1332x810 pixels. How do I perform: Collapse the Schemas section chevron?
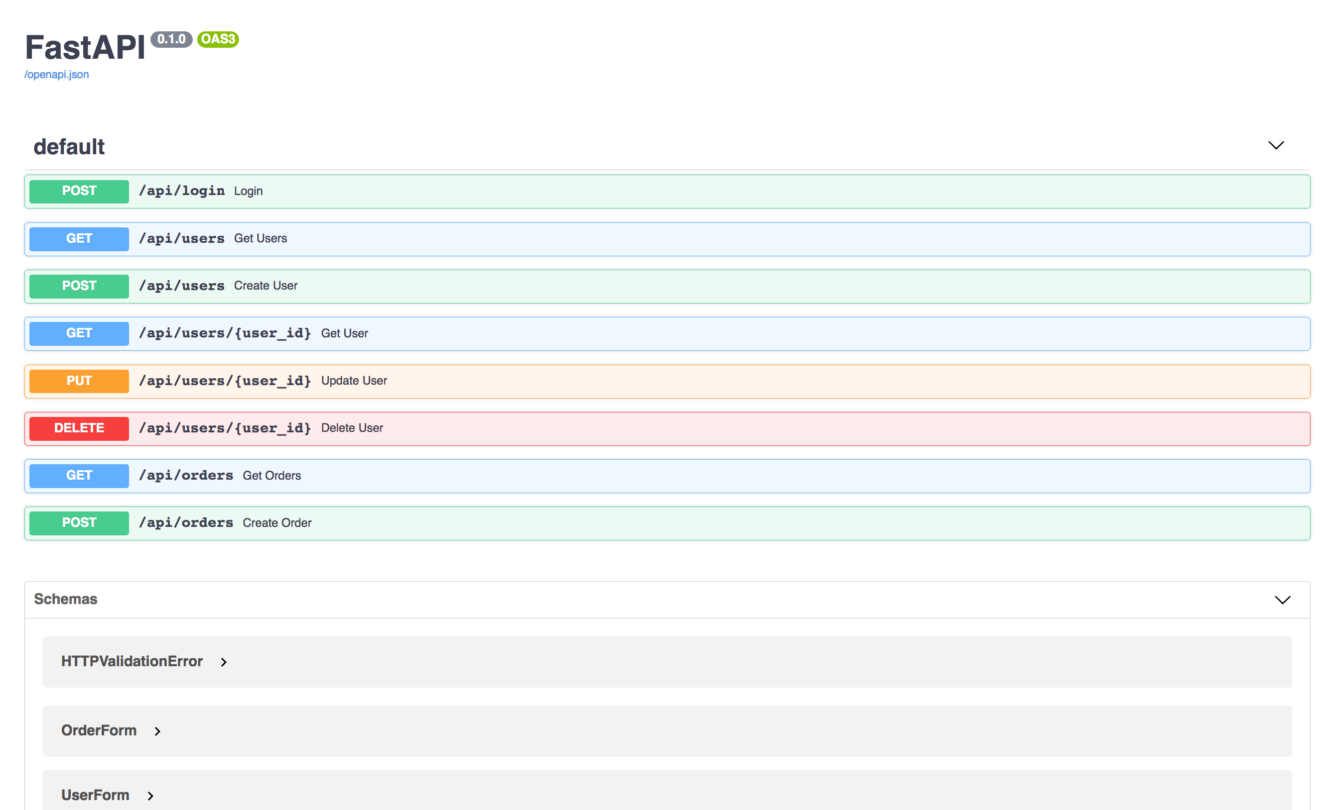click(x=1282, y=600)
